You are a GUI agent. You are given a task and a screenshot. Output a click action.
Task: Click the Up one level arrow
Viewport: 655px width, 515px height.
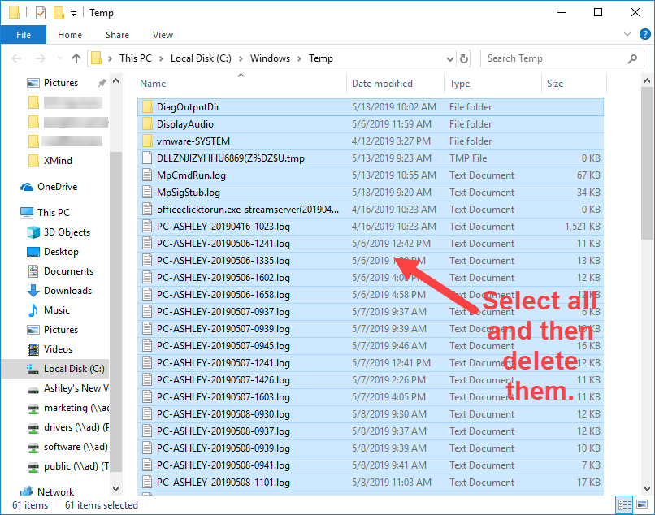coord(76,58)
